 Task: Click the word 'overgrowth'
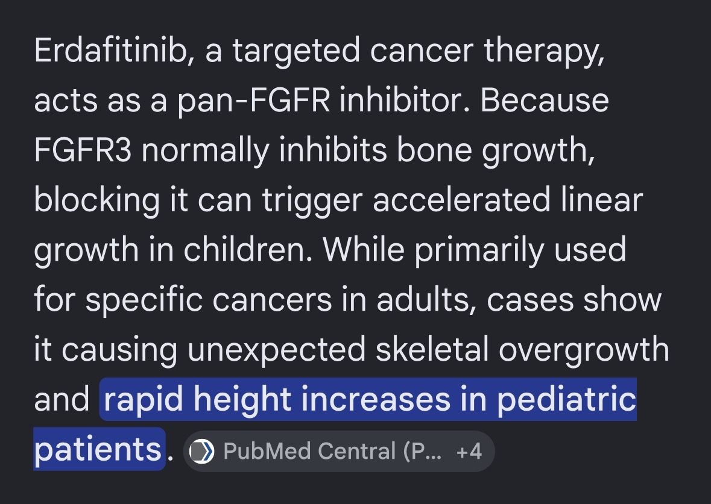click(x=584, y=350)
